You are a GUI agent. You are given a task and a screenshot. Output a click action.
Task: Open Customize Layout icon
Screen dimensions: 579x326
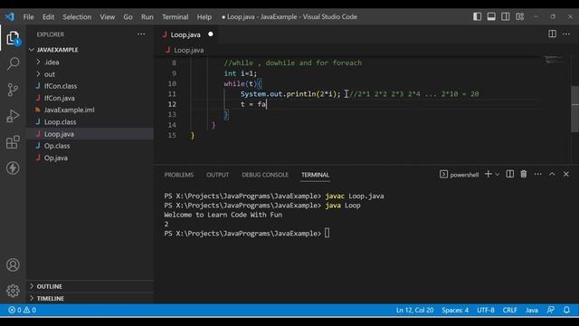520,16
